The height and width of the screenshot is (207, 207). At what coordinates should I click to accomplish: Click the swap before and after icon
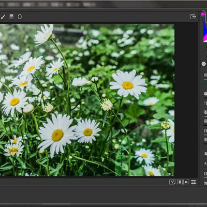(180, 182)
